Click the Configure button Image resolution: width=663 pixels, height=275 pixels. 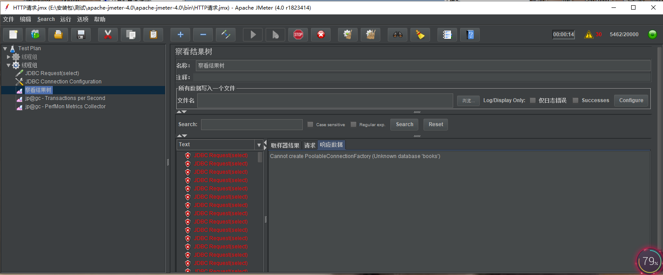[631, 100]
